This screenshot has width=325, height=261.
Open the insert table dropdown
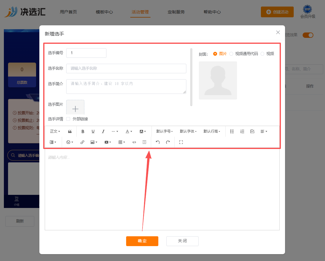[122, 142]
